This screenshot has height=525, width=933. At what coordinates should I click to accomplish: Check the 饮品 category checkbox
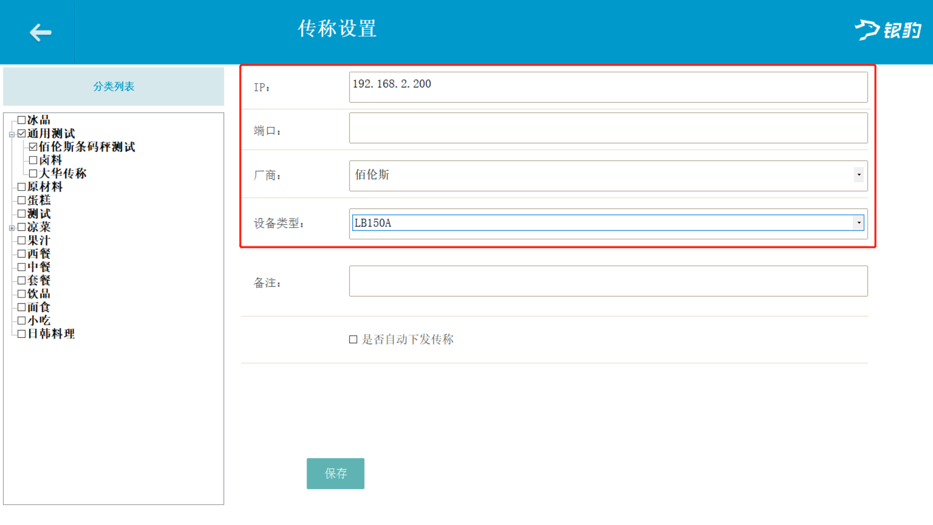[x=21, y=294]
